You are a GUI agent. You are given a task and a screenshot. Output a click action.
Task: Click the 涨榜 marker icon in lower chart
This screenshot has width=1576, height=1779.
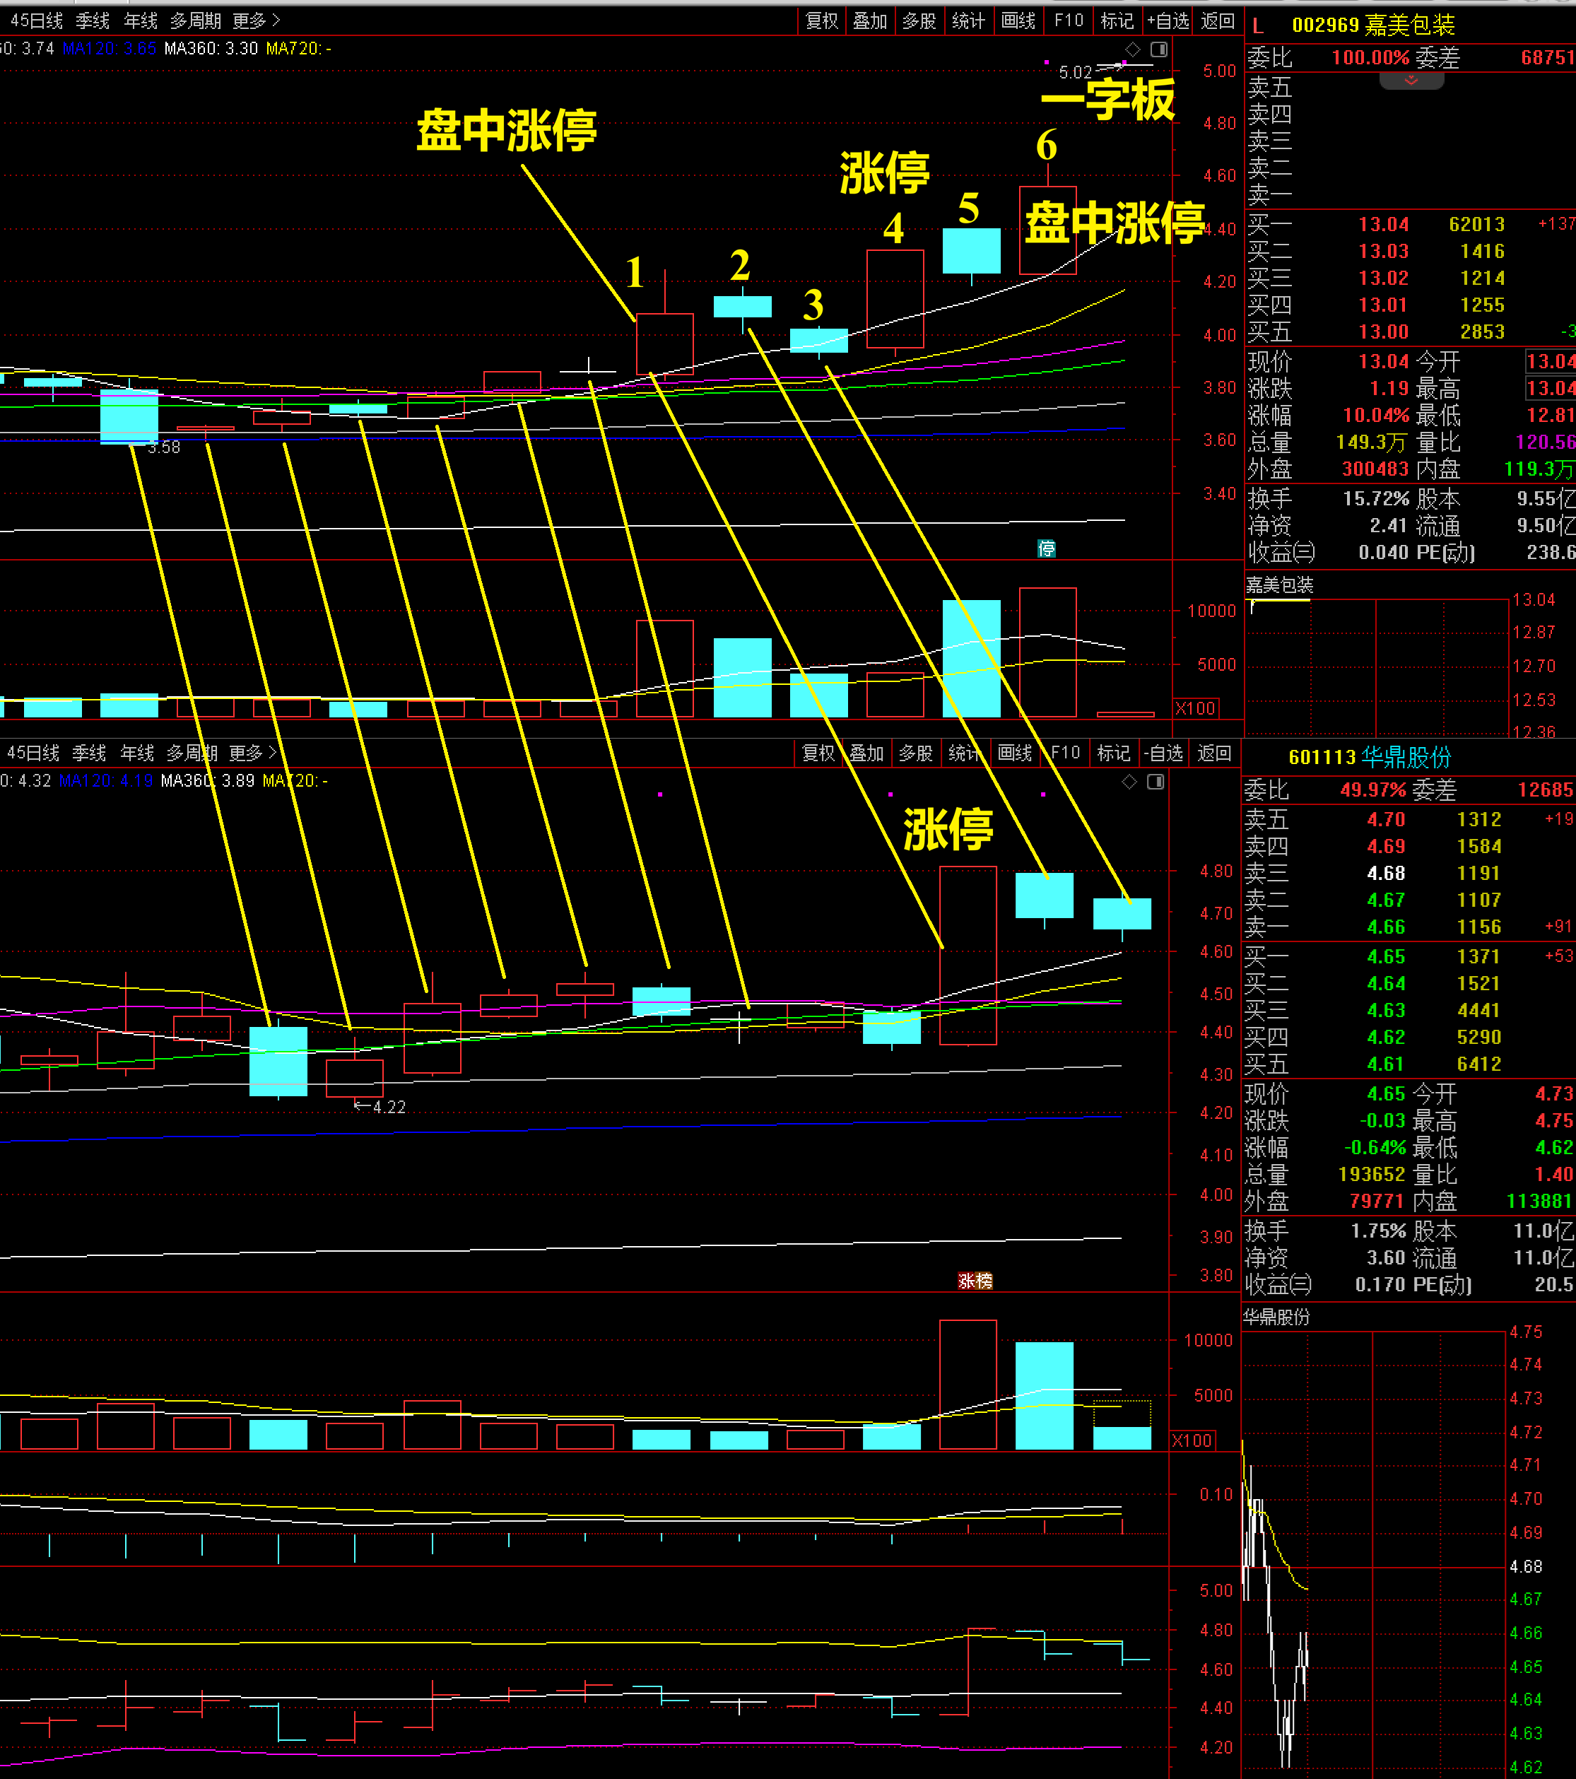(x=975, y=1280)
